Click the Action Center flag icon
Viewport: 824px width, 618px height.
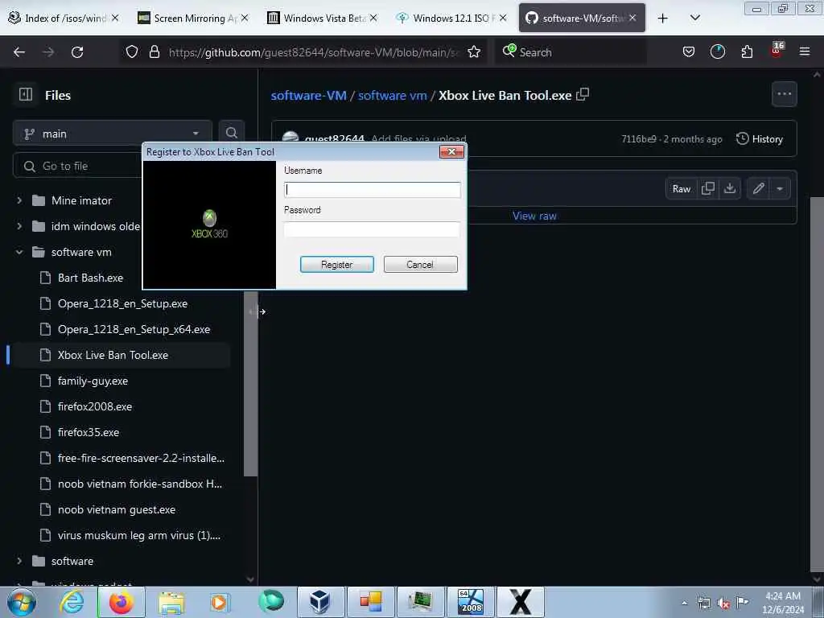742,602
